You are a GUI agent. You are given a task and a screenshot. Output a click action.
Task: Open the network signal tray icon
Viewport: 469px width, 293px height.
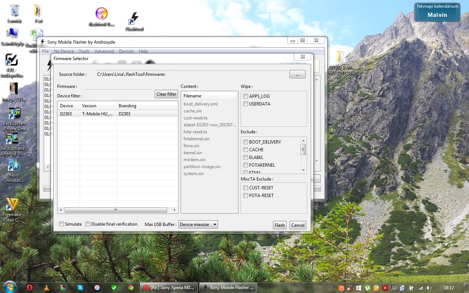click(420, 288)
